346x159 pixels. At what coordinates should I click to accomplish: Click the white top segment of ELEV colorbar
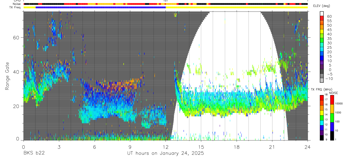click(x=322, y=13)
